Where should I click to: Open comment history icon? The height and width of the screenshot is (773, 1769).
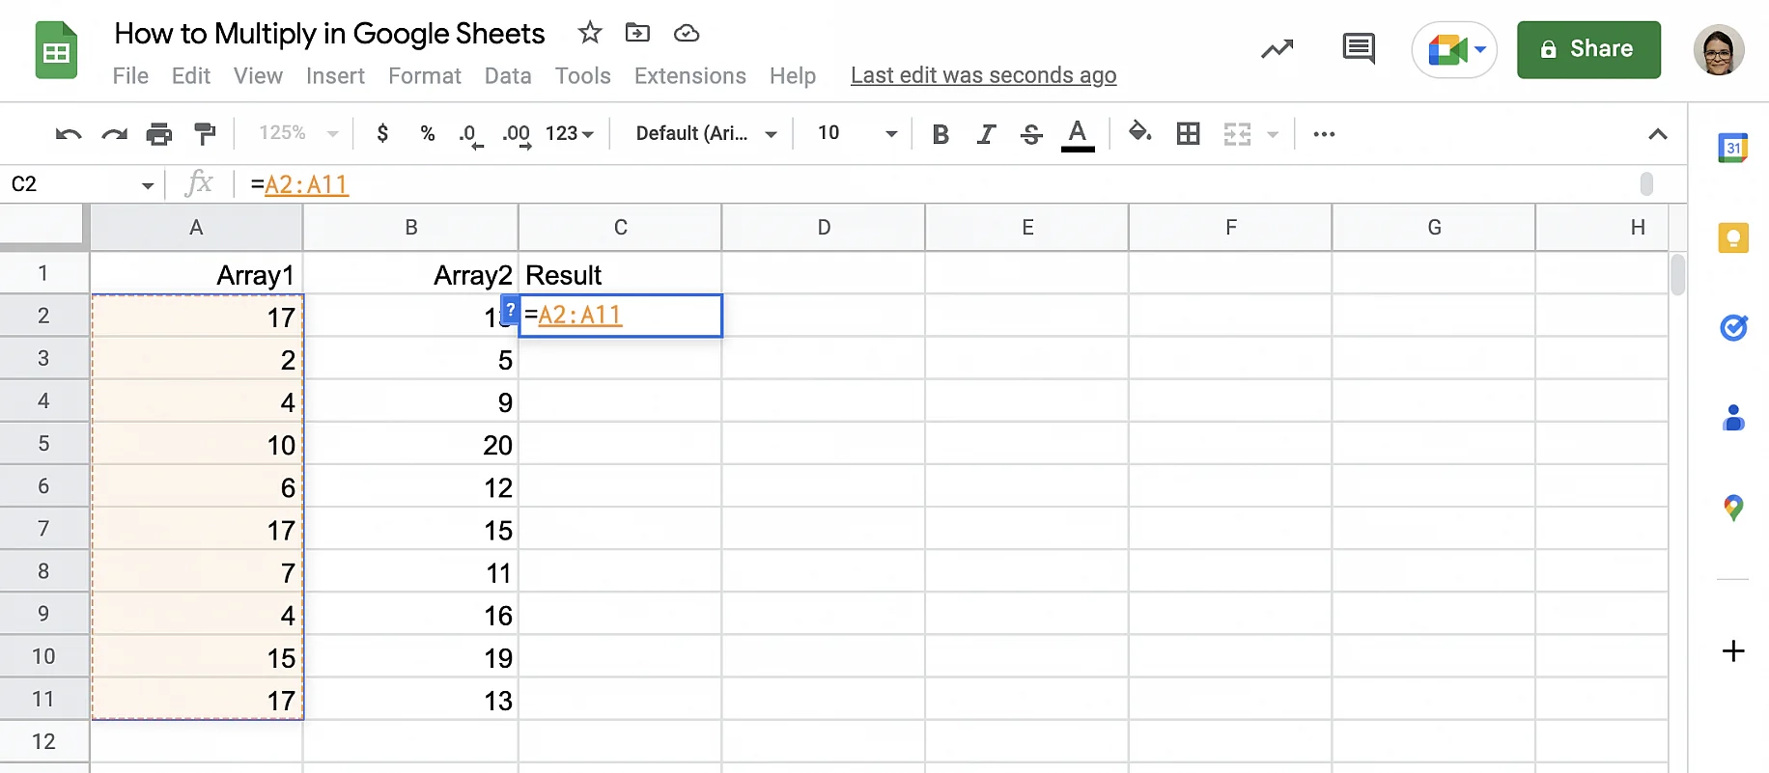(x=1358, y=48)
